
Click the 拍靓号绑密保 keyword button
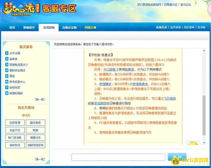click(36, 145)
